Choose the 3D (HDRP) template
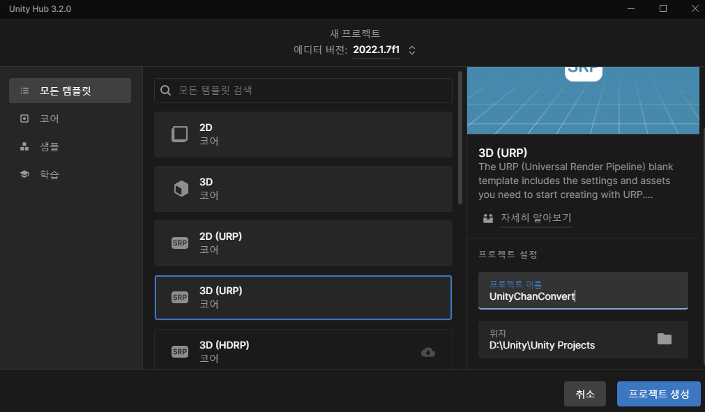This screenshot has width=705, height=412. point(303,349)
